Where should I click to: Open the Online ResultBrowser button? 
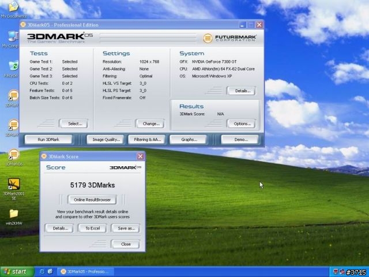coord(92,200)
